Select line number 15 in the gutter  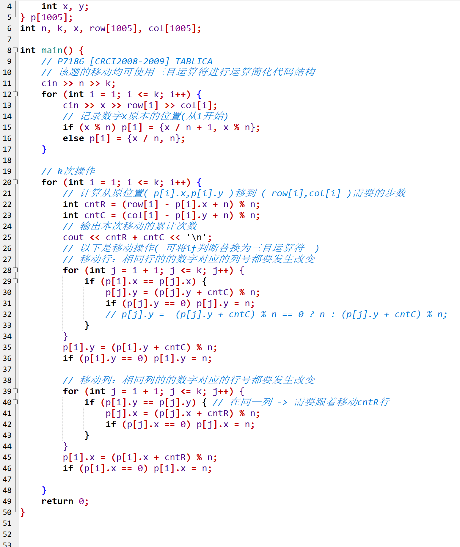[x=7, y=127]
